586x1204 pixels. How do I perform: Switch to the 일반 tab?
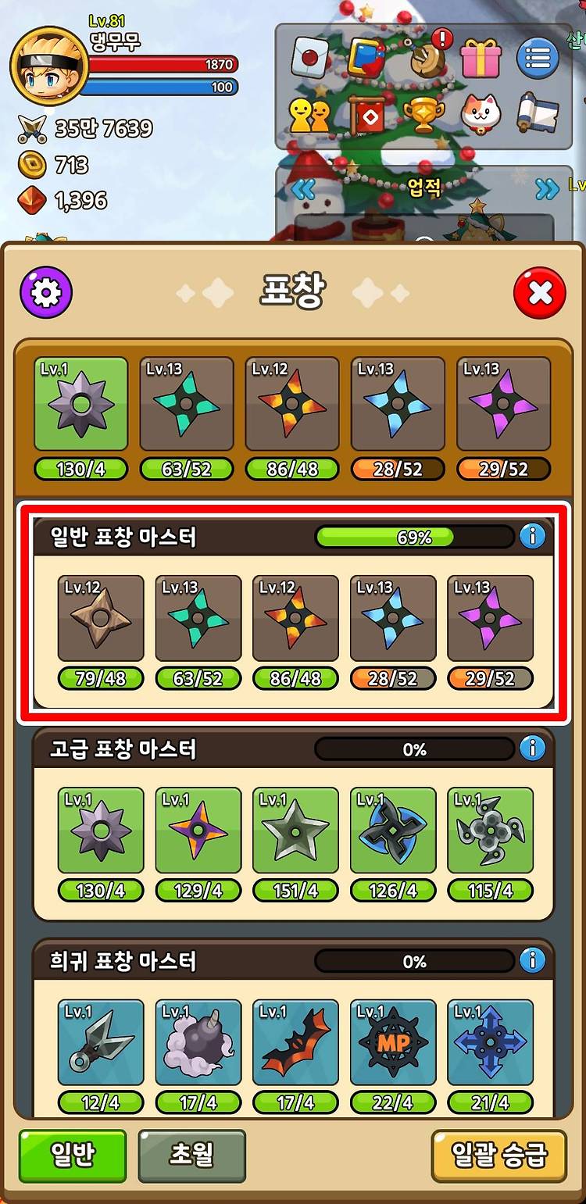pos(73,1156)
